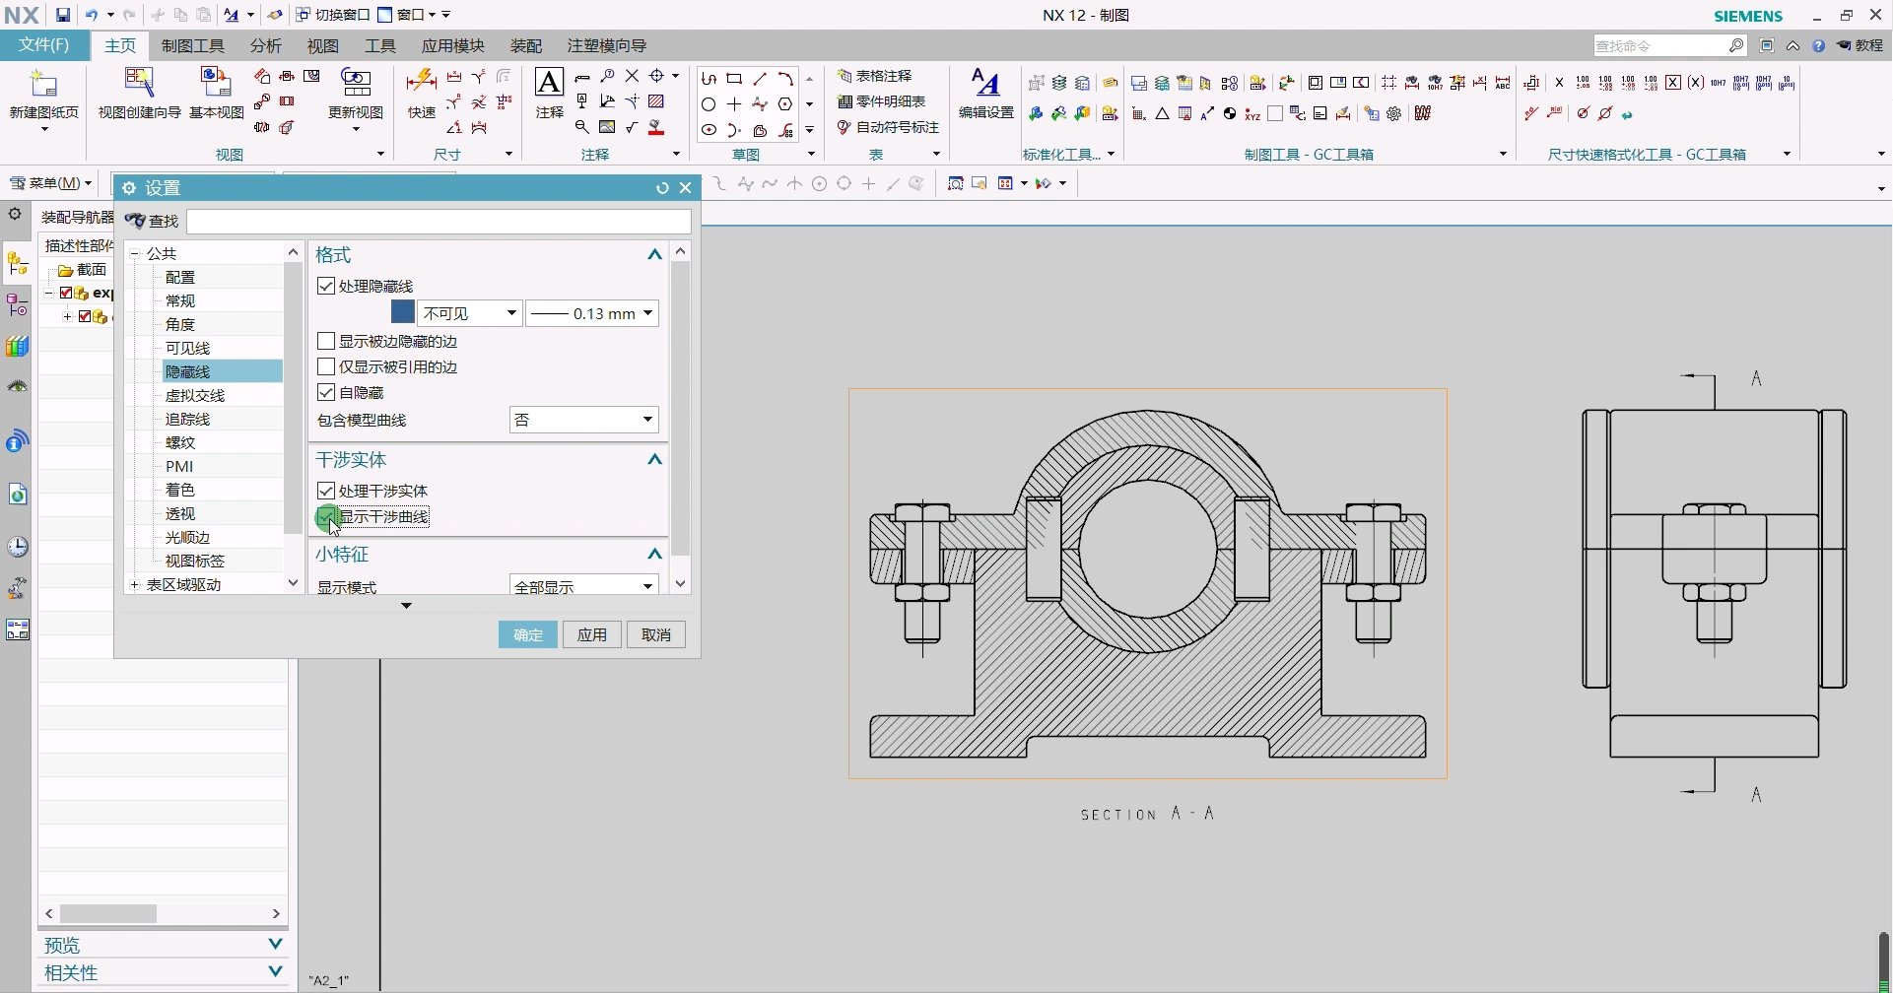Screen dimensions: 1893x993
Task: Switch to the 分析 ribbon tab
Action: pos(266,46)
